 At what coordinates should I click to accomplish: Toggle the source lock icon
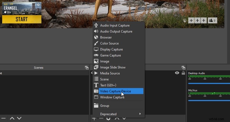click(x=183, y=73)
